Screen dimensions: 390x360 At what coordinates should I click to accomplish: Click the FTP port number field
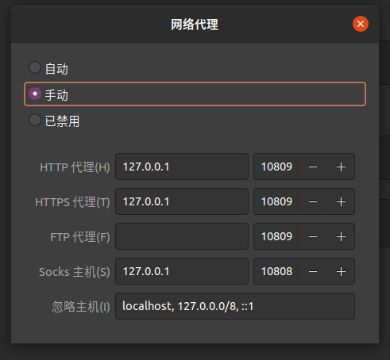click(x=276, y=236)
